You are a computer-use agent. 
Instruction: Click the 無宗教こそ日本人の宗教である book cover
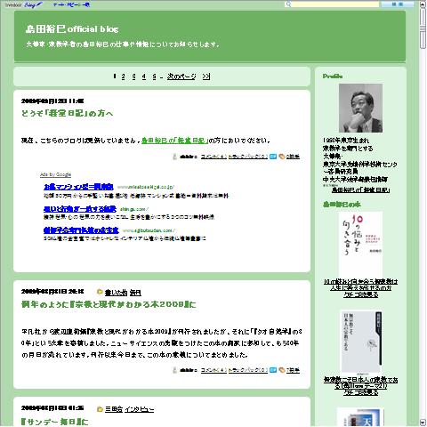360,342
